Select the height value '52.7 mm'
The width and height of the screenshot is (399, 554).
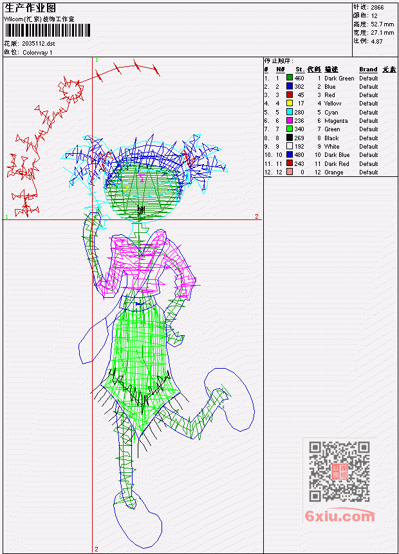coord(382,24)
